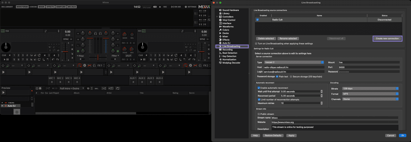Select Plain text password storage
Viewport: 411px width, 142px height.
277,77
